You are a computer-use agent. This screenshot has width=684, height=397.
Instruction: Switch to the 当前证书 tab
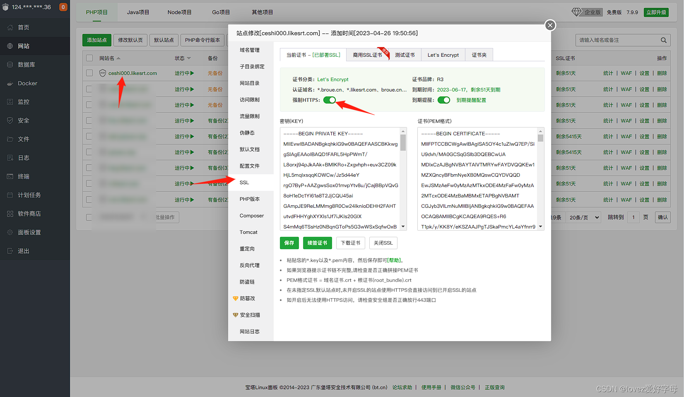[313, 55]
